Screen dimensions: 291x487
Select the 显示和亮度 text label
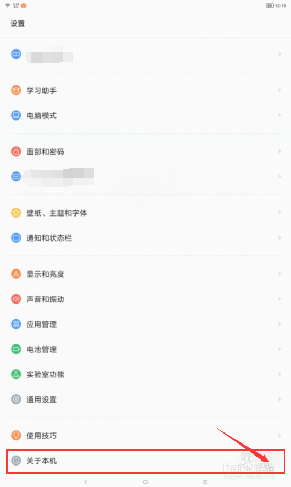(x=46, y=274)
